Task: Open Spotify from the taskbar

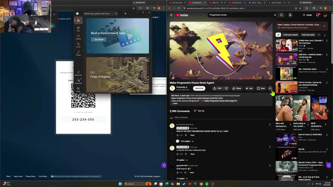Action: point(207,184)
